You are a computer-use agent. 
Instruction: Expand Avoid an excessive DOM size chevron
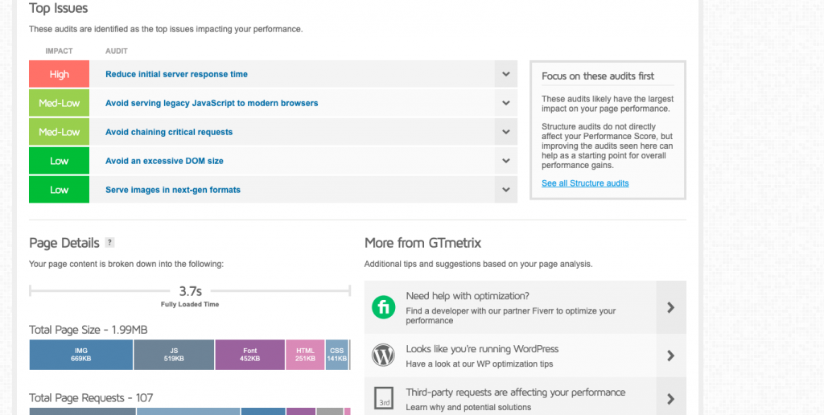tap(505, 161)
